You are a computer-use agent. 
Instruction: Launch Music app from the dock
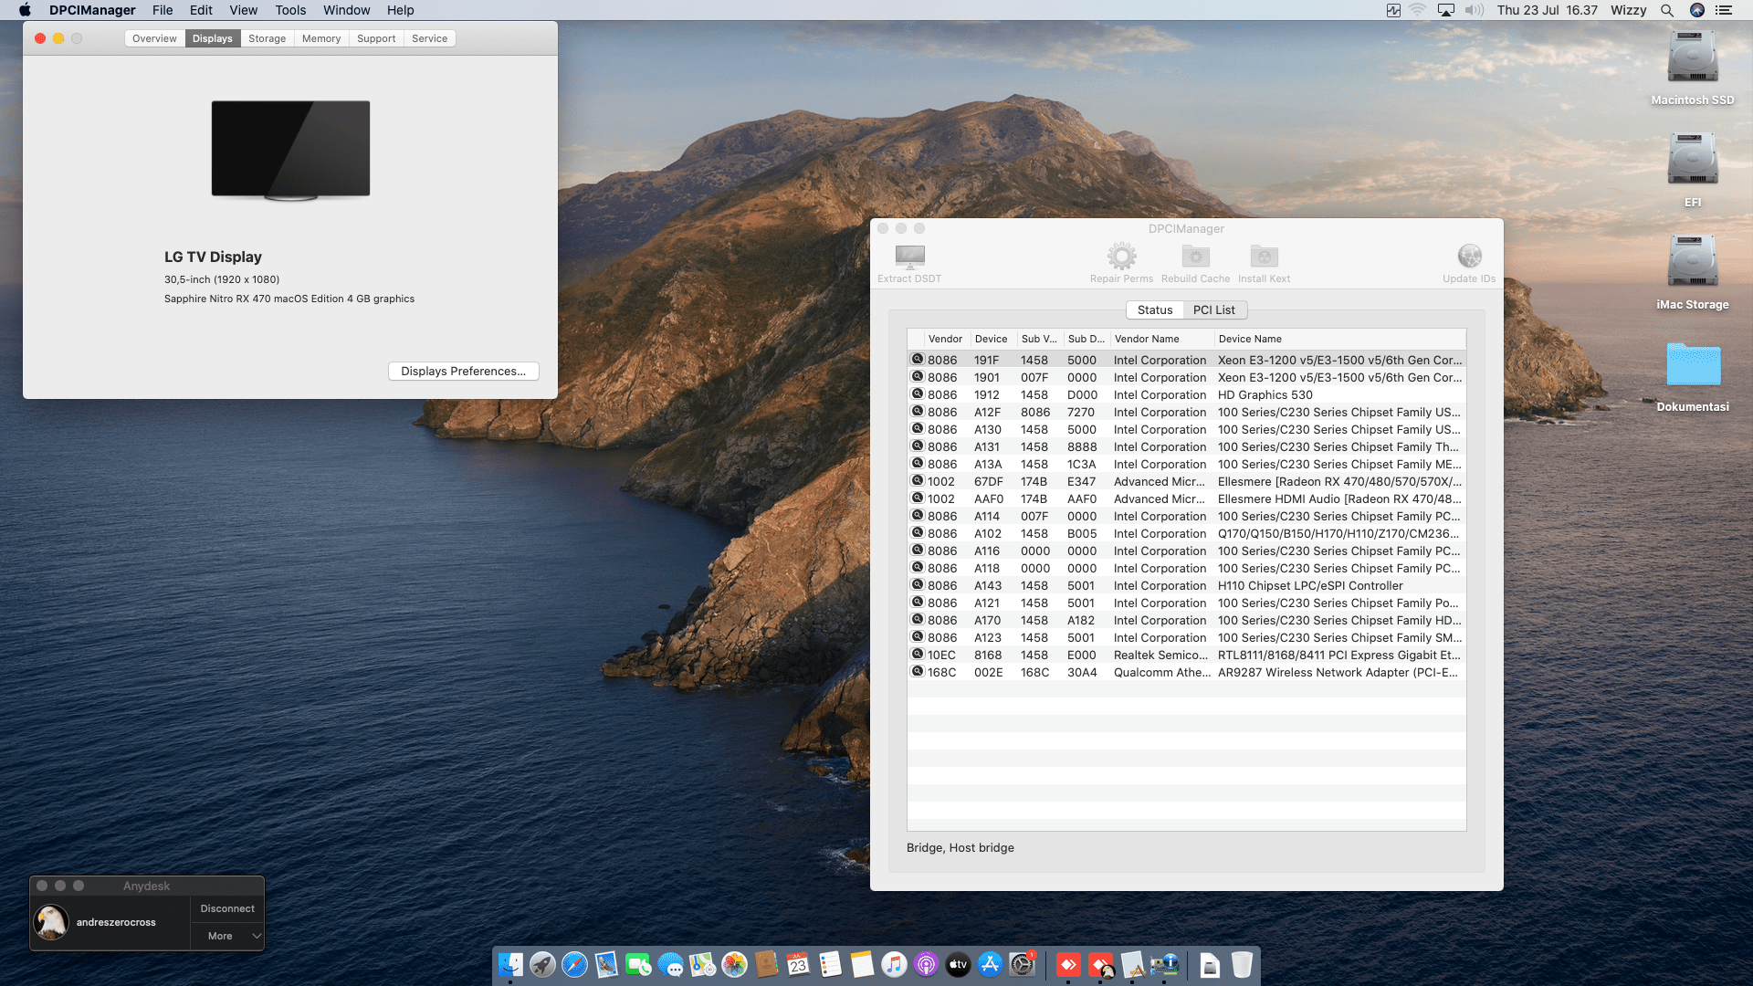click(894, 964)
